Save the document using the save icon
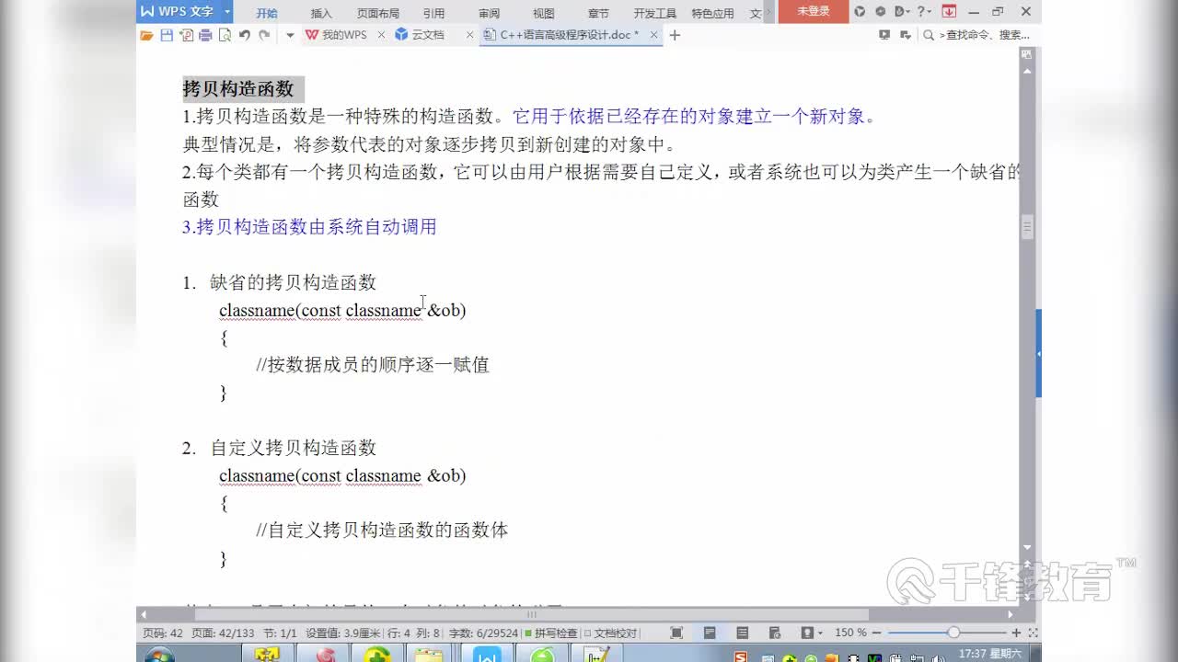Screen dimensions: 1178x662 pos(168,34)
